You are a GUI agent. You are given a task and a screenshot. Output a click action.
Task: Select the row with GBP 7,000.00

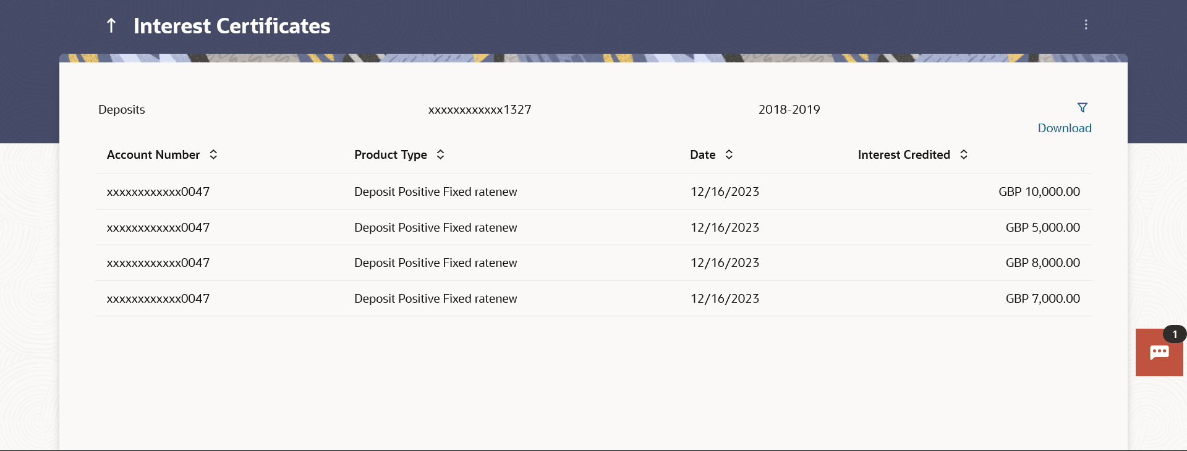(593, 298)
